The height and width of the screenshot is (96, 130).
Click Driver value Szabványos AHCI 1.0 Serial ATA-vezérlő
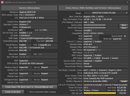(x=100, y=73)
